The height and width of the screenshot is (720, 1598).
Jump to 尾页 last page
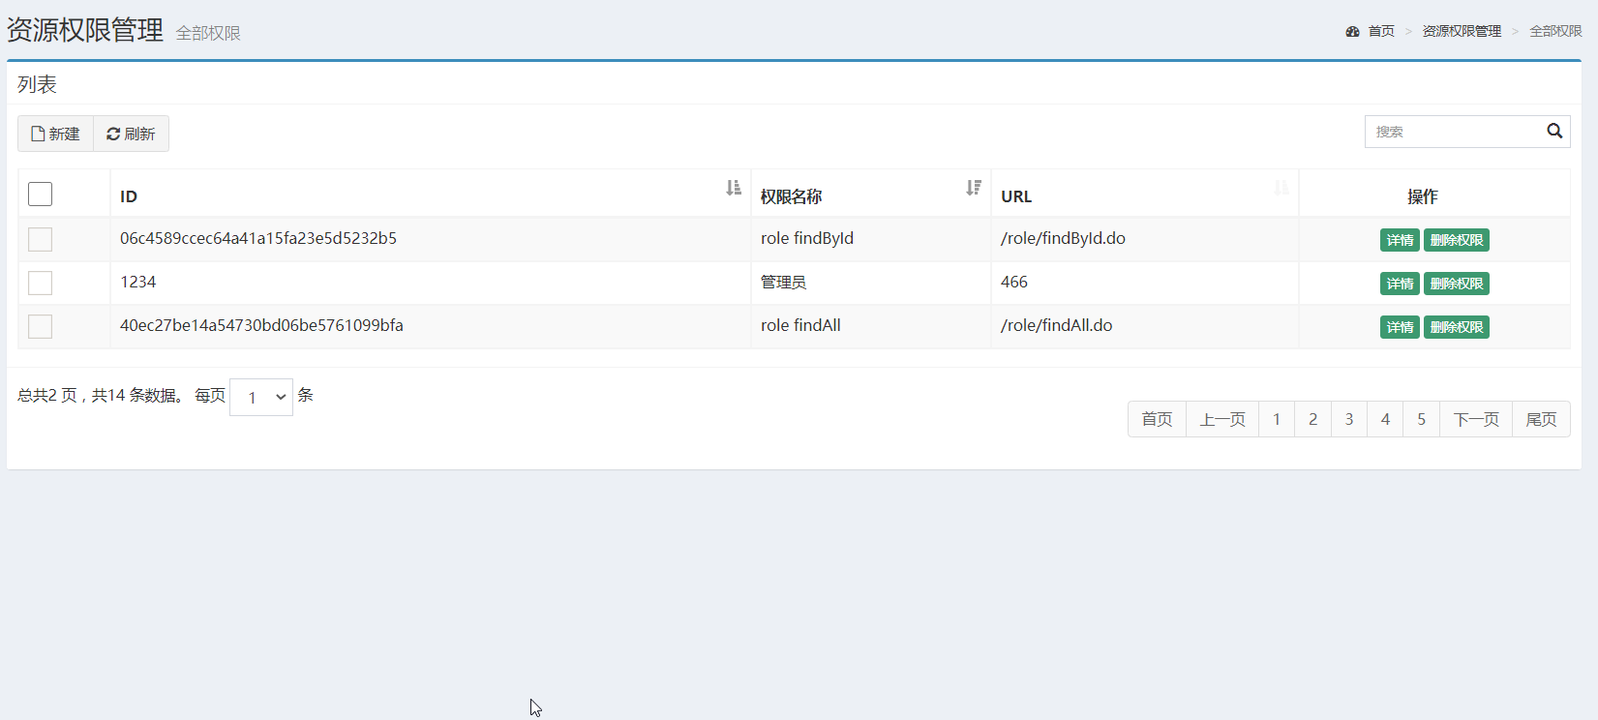coord(1541,419)
